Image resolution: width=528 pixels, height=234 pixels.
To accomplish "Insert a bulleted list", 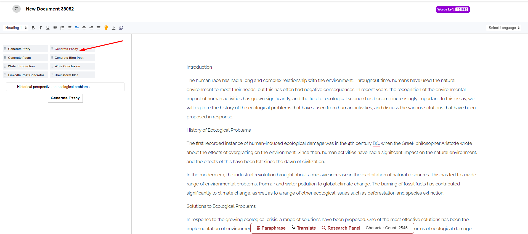I will pyautogui.click(x=70, y=28).
